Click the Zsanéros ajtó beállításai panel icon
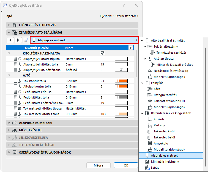This screenshot has height=172, width=208. point(15,32)
